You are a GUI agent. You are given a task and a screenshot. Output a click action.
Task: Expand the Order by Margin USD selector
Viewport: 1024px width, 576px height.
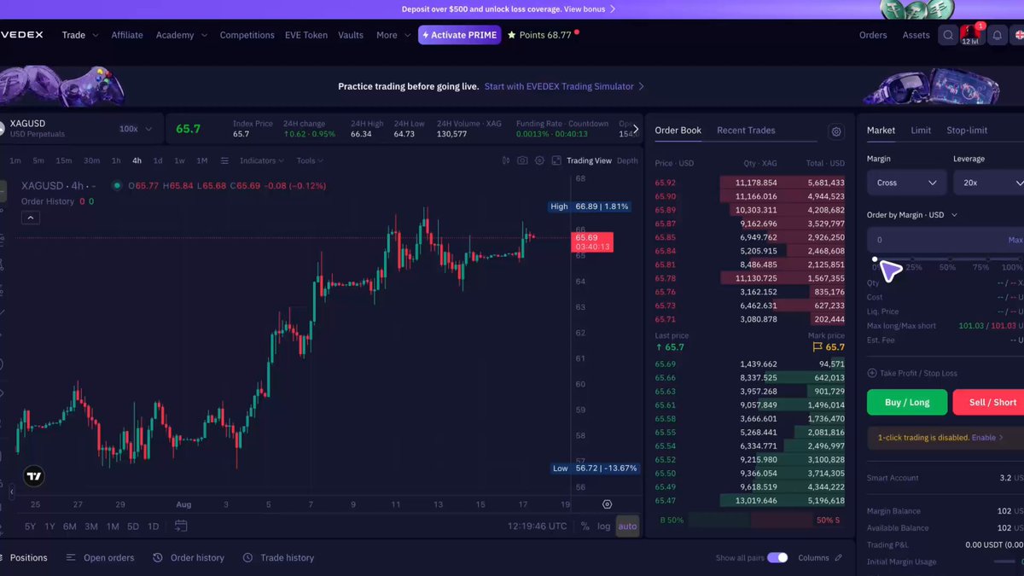point(911,215)
